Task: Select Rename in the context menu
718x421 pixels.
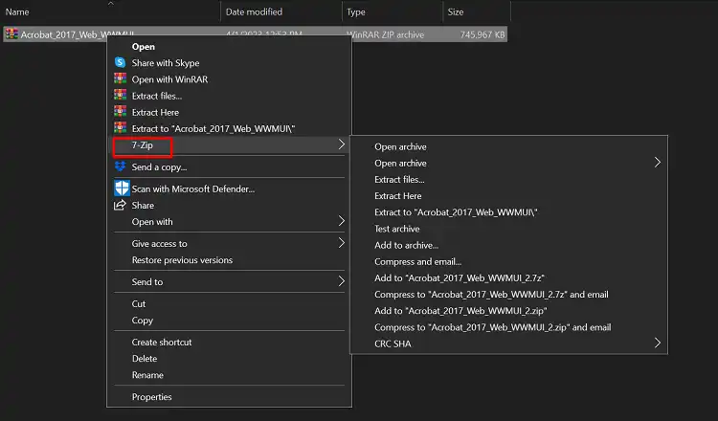Action: [147, 375]
